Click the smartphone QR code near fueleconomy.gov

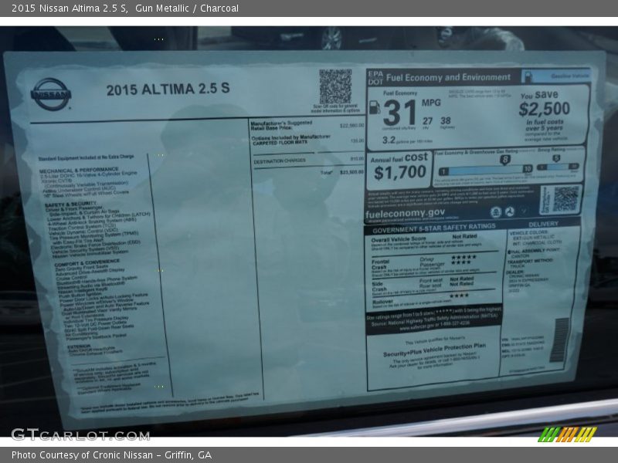pos(565,198)
